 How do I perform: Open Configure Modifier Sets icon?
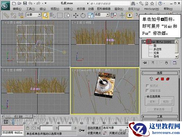[175, 63]
